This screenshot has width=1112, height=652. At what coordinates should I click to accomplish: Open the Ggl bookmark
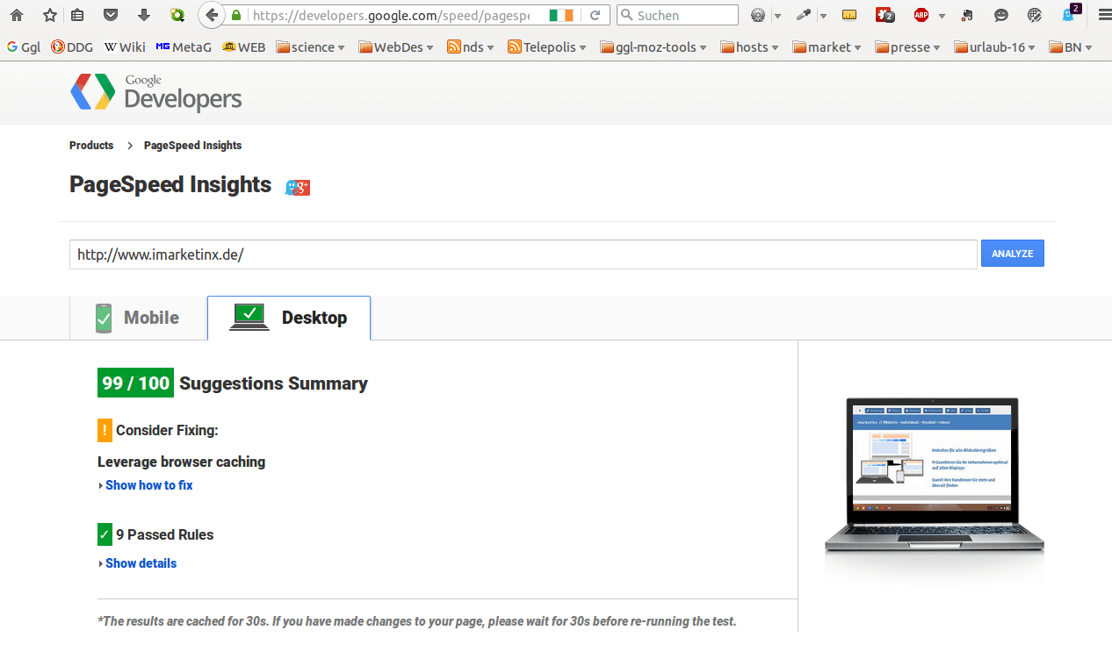24,47
